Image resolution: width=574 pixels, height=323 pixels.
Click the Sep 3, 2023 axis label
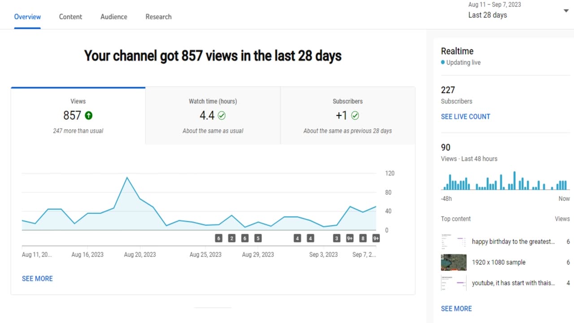323,255
